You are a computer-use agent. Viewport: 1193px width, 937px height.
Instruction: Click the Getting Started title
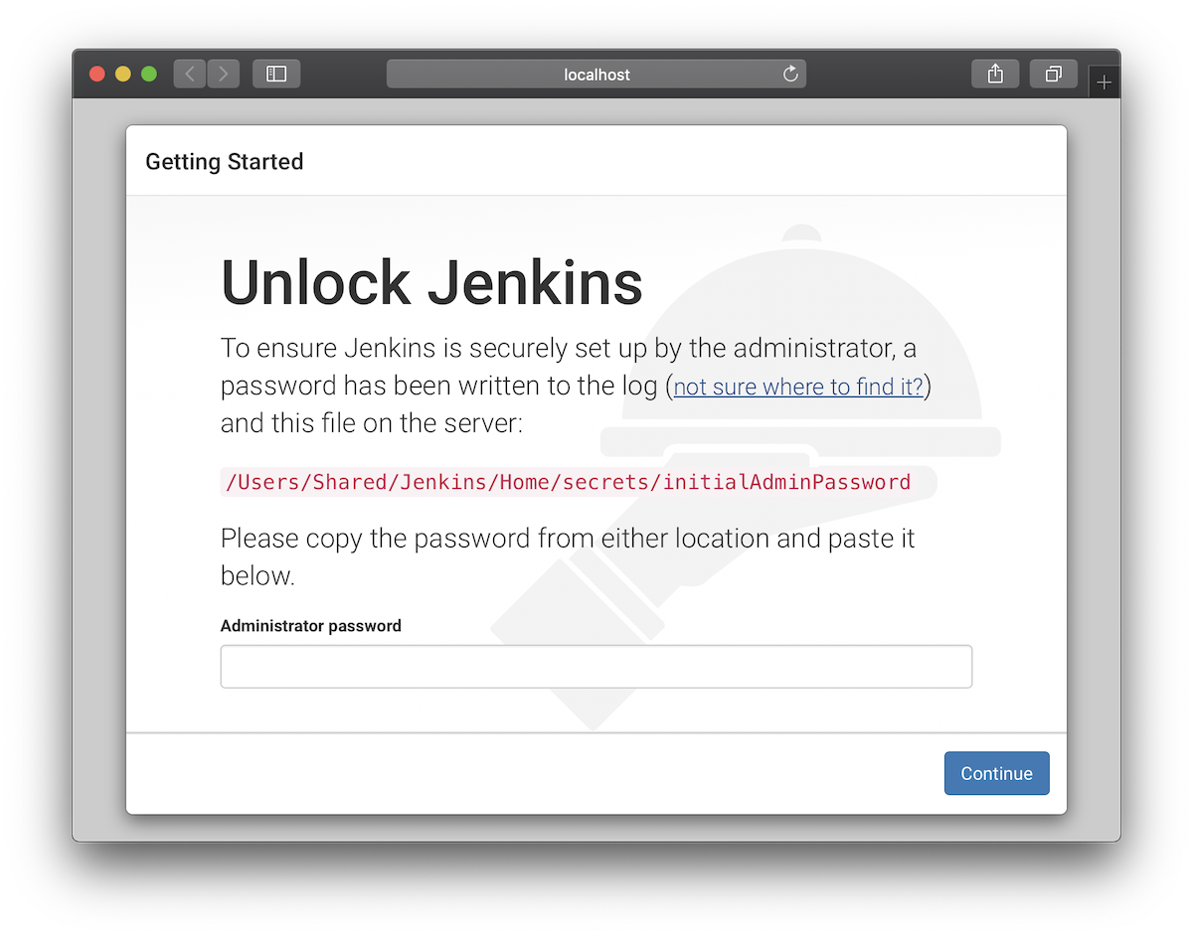coord(225,161)
